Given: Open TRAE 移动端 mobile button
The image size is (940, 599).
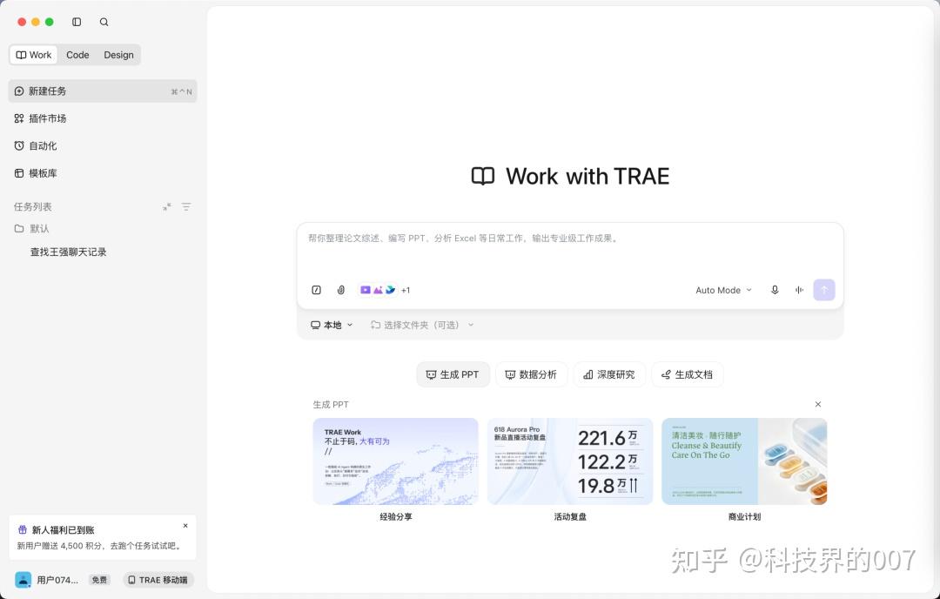Looking at the screenshot, I should pyautogui.click(x=158, y=581).
